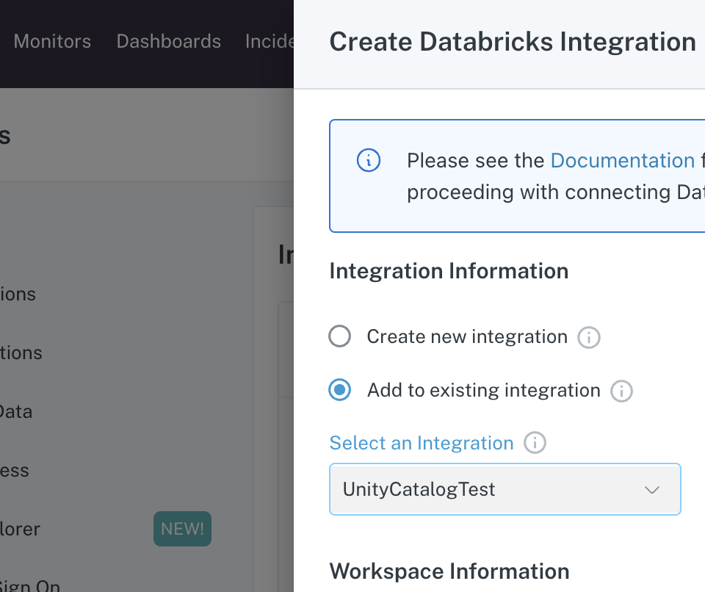Open the Monitors nav item
Screen dimensions: 705x592
tap(52, 41)
